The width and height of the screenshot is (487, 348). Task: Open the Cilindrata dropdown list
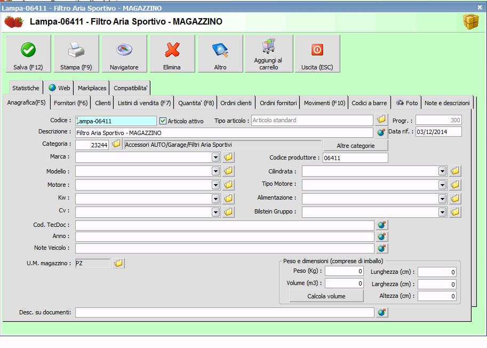[x=442, y=171]
